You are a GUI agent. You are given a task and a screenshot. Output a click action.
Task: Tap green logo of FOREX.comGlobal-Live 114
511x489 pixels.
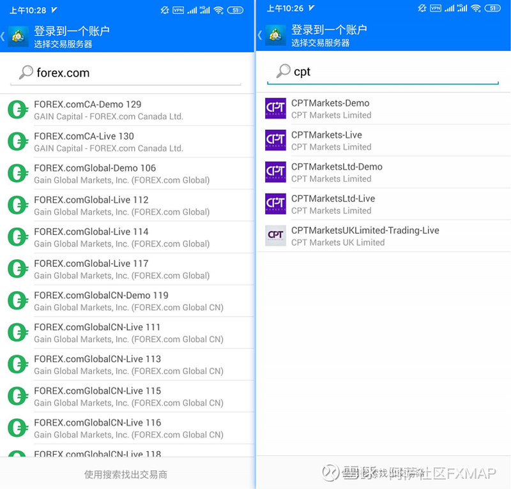[18, 237]
